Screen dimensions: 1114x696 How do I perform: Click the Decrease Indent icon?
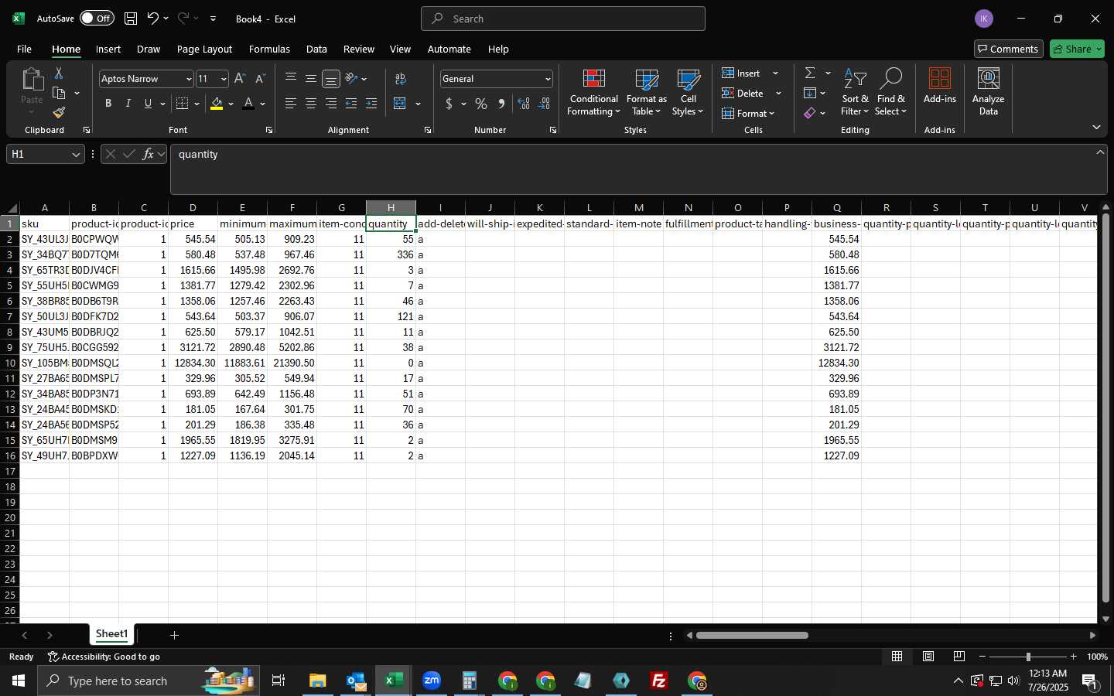pyautogui.click(x=351, y=104)
